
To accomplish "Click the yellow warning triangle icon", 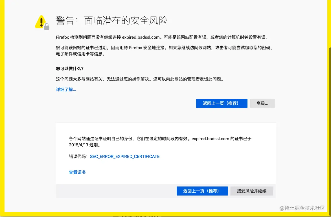I will (42, 22).
